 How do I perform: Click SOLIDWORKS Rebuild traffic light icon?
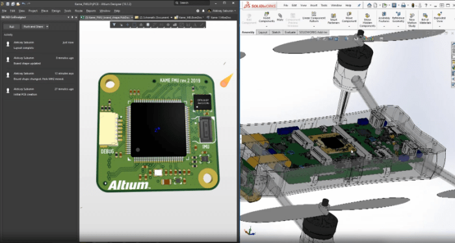tap(413, 5)
